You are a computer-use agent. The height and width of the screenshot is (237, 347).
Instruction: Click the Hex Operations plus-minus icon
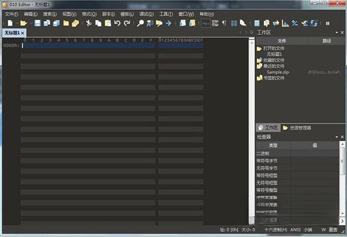click(x=295, y=23)
